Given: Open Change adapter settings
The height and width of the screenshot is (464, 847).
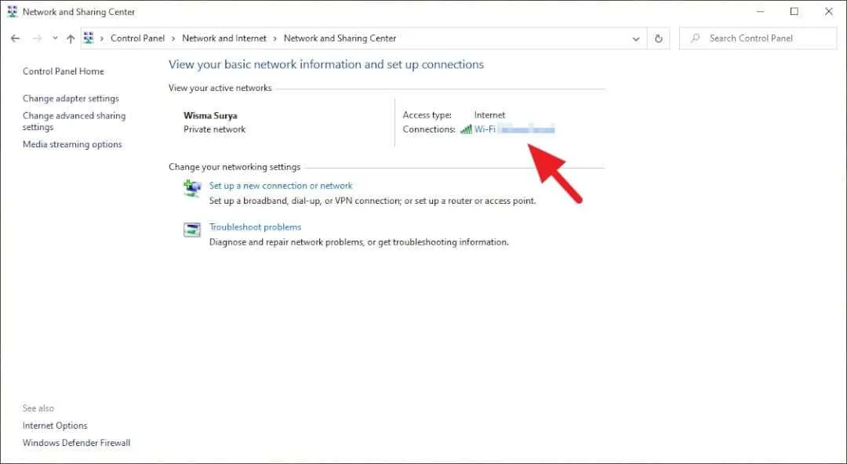Looking at the screenshot, I should [71, 98].
